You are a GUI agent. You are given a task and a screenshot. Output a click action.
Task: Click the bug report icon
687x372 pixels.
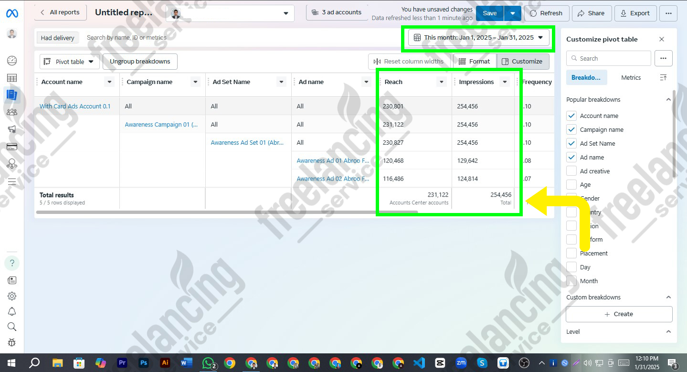12,342
